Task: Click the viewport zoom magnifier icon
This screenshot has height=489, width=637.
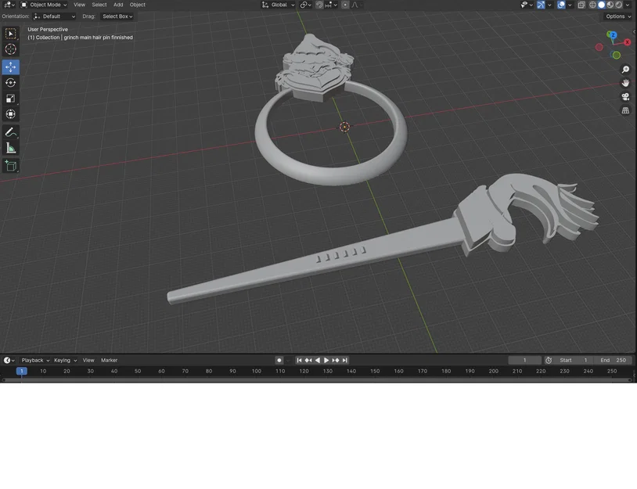Action: tap(625, 70)
